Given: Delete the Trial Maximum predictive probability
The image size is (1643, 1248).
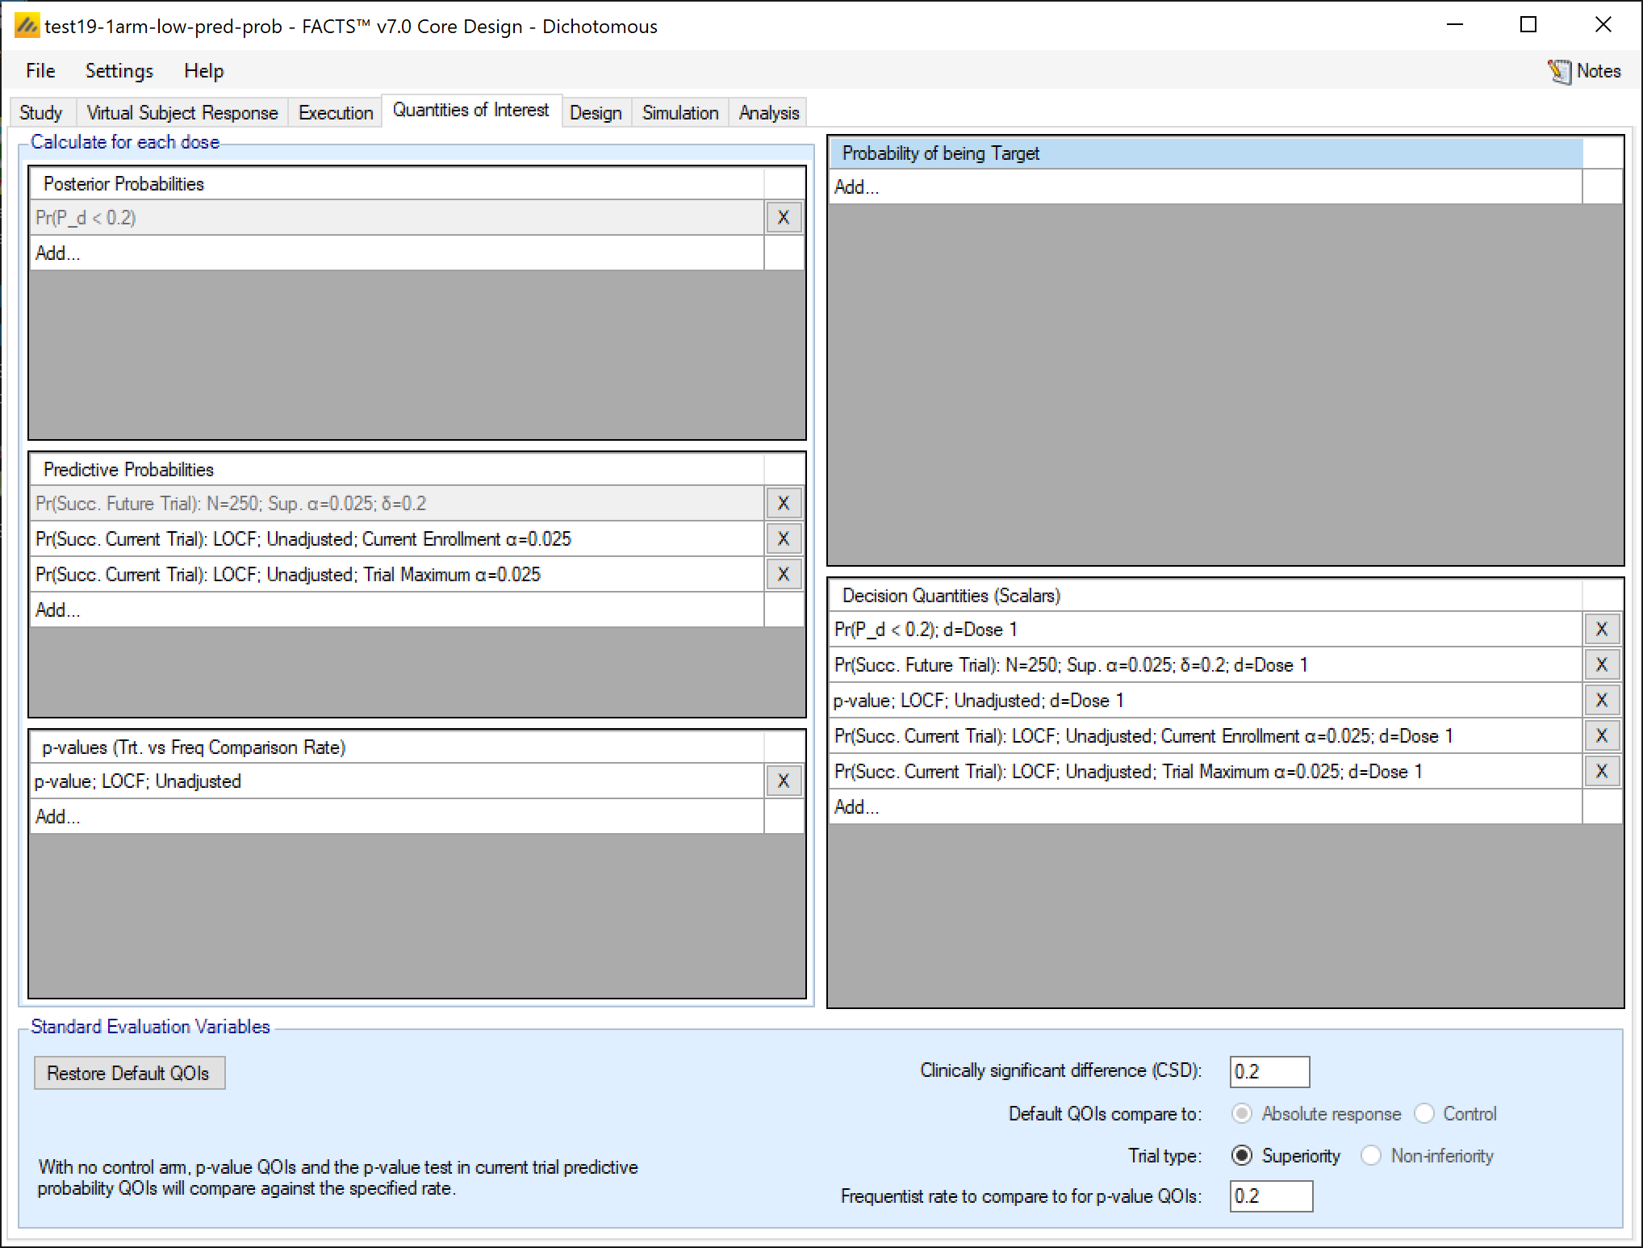Looking at the screenshot, I should point(783,574).
